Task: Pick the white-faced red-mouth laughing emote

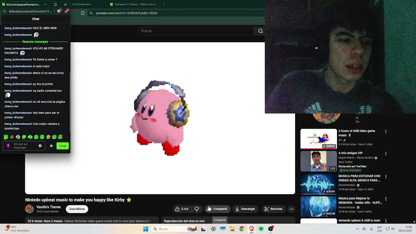Action: (48, 137)
